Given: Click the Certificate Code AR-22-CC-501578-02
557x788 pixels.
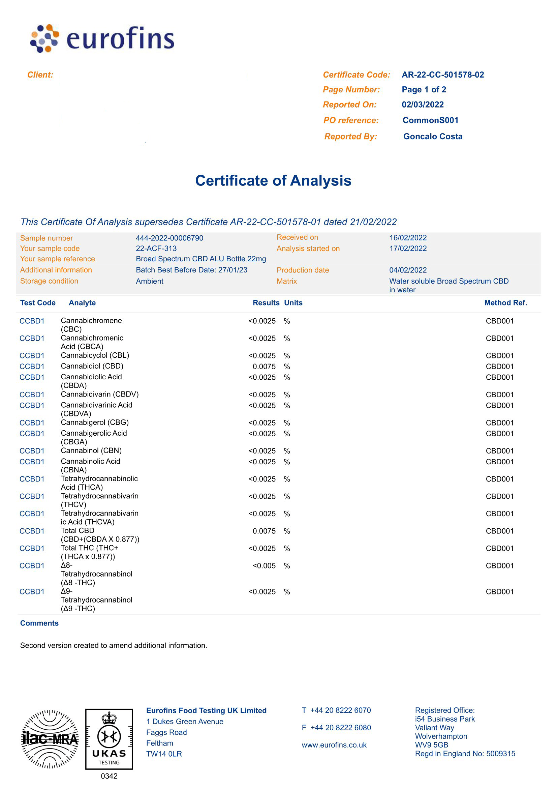Looking at the screenshot, I should click(x=442, y=75).
